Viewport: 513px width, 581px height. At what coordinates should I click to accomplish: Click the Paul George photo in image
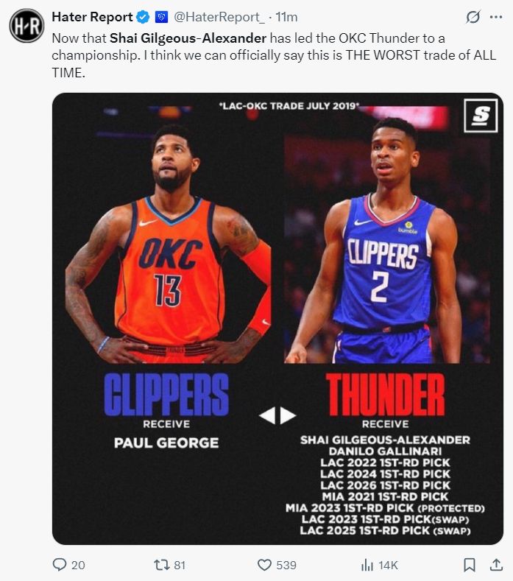coord(168,243)
